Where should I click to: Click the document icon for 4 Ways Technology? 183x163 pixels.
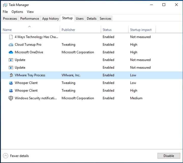point(11,37)
